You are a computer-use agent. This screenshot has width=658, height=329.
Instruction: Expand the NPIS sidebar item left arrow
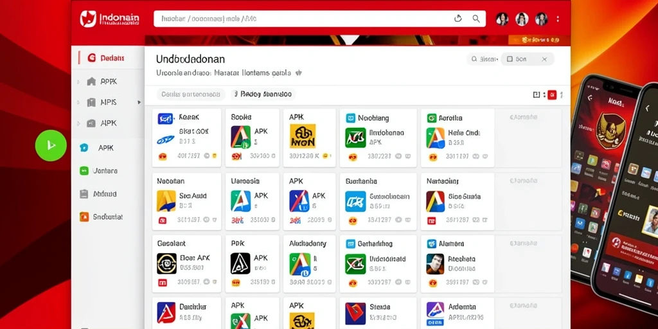pyautogui.click(x=78, y=102)
